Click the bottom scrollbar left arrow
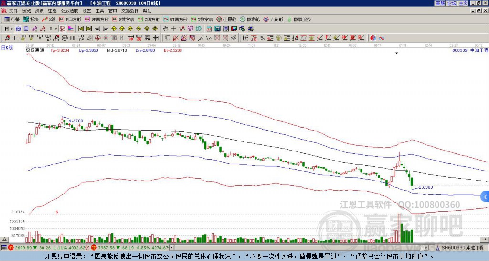 tap(171, 248)
